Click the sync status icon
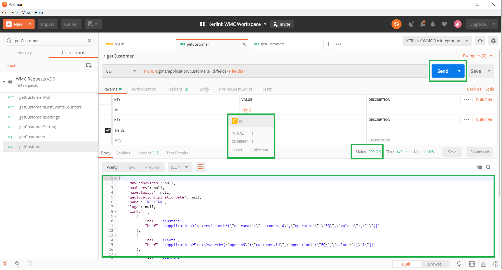This screenshot has width=502, height=270. point(396,24)
